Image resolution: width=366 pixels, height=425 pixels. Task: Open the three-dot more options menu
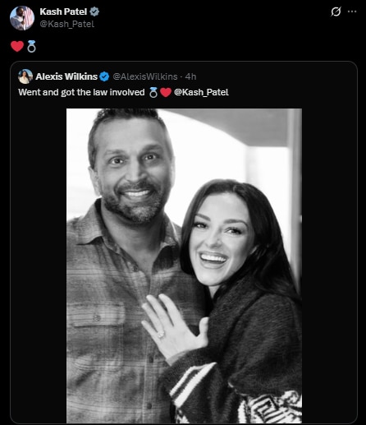click(352, 12)
